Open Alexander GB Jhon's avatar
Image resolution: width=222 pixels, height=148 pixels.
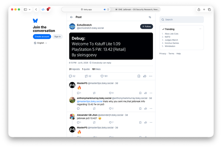pos(72,117)
